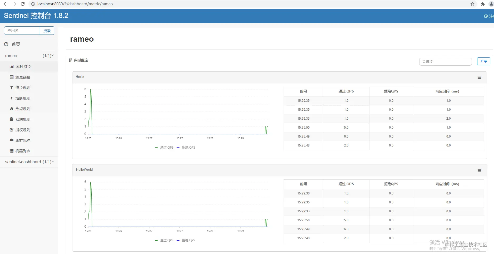Click the logout icon in the blue header
The image size is (494, 254).
click(x=486, y=16)
